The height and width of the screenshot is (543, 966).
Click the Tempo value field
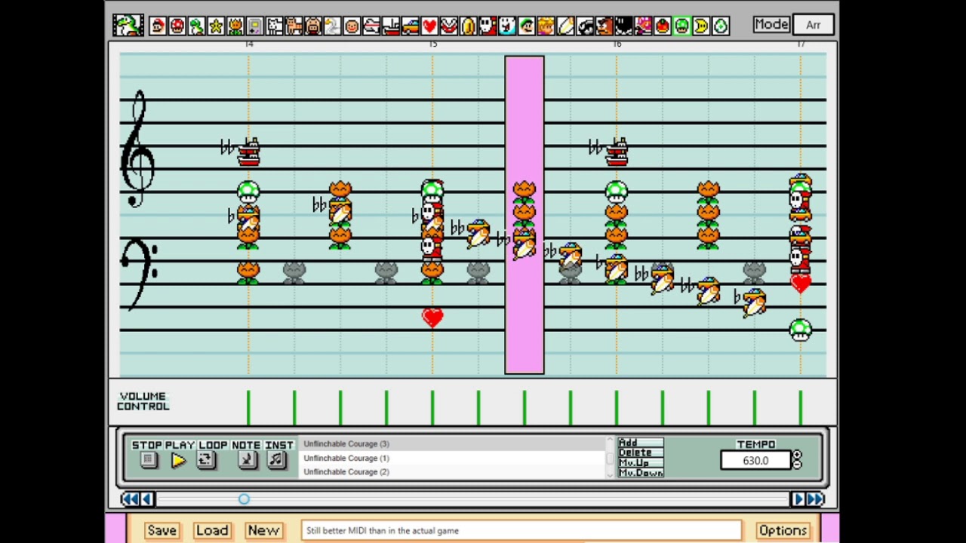point(755,460)
